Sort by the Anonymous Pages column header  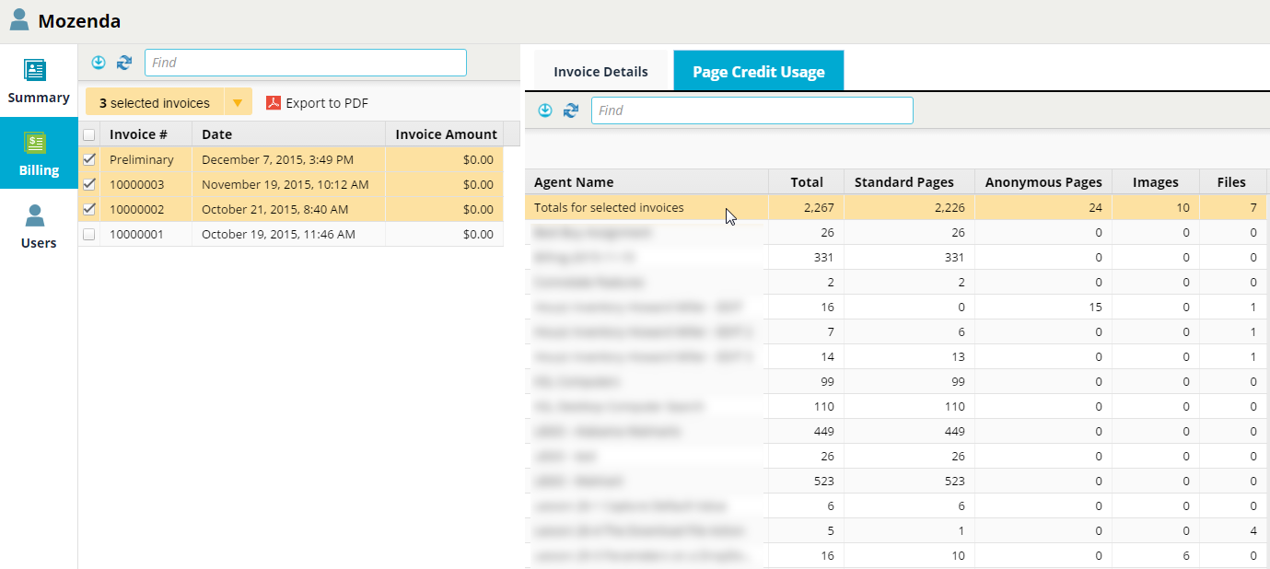pos(1043,182)
